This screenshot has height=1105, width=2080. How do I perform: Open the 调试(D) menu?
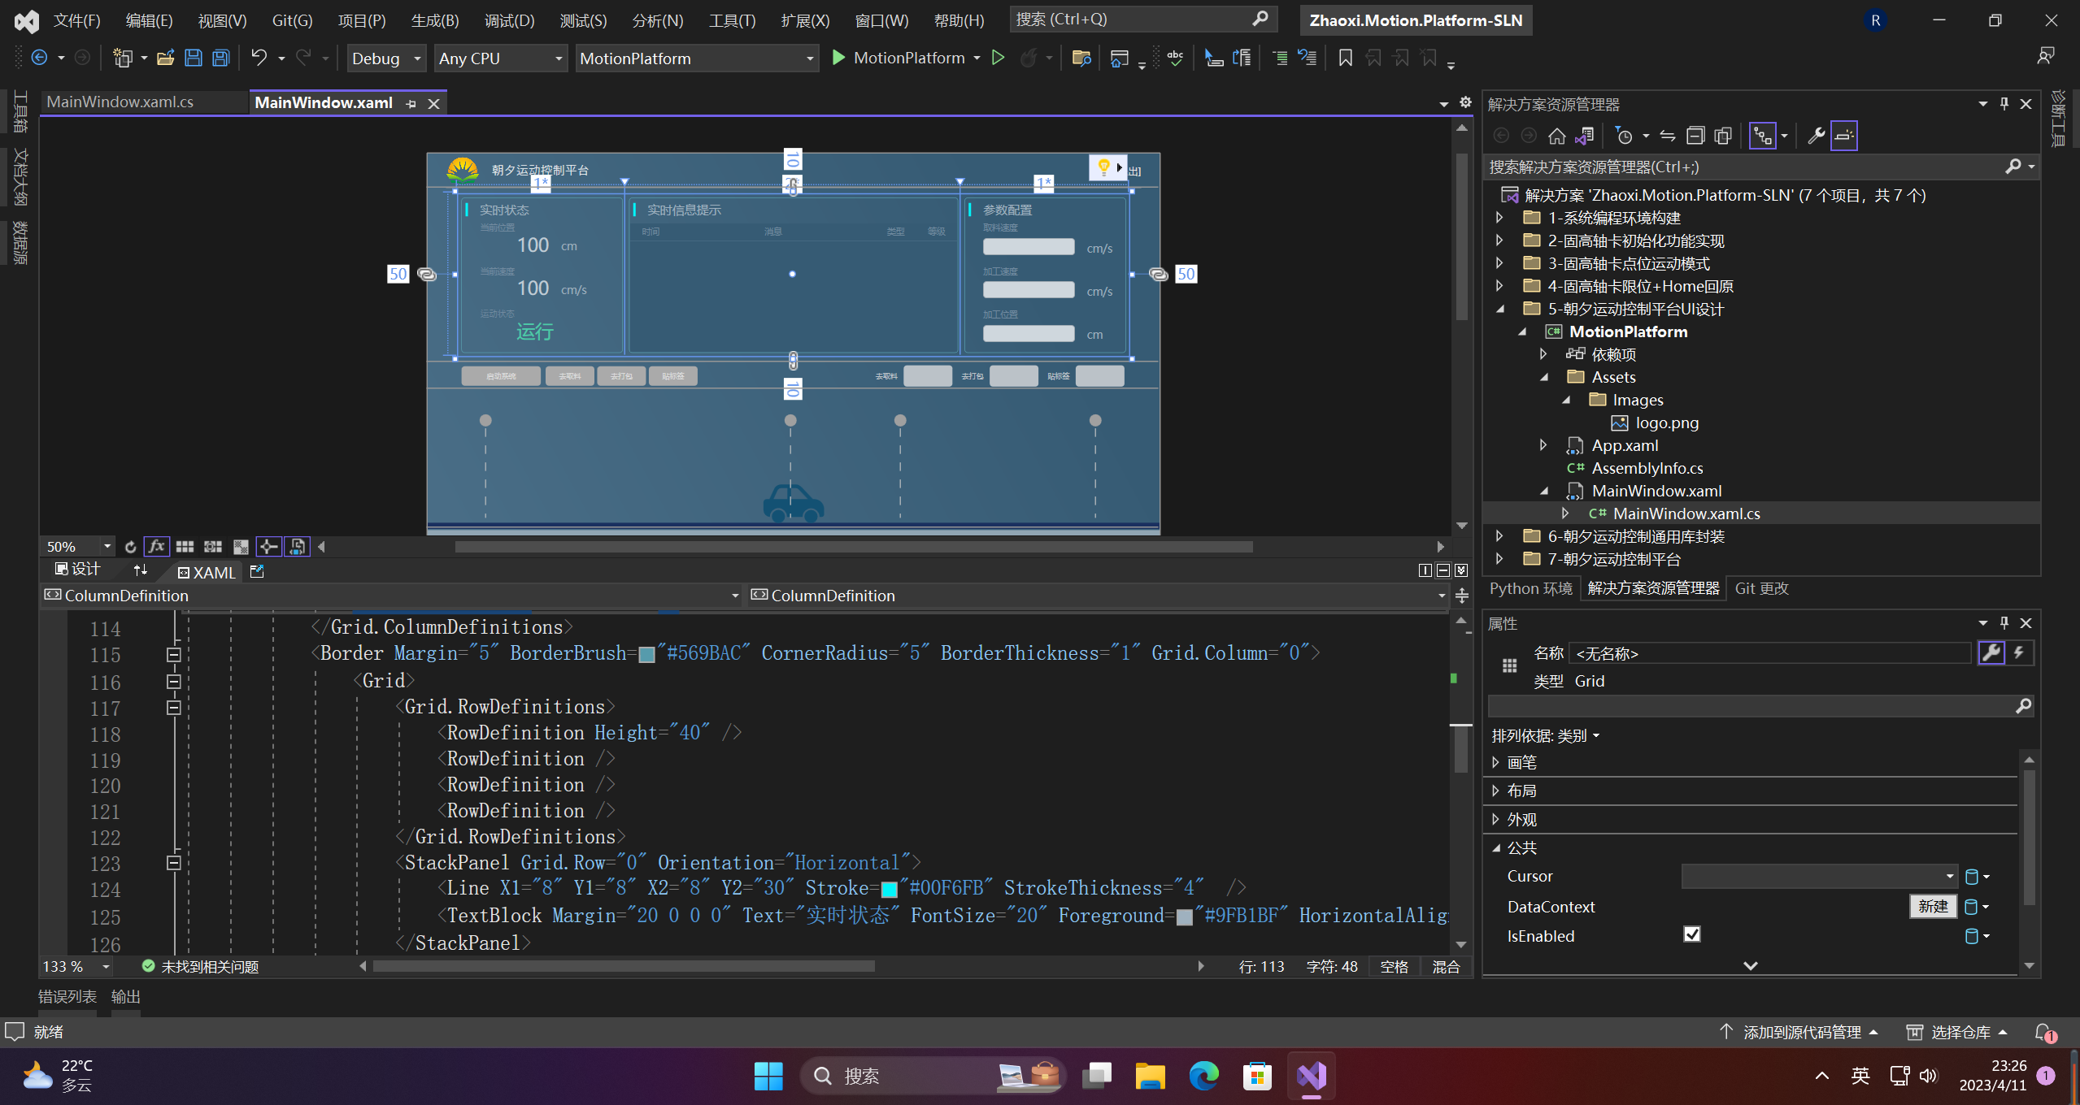pos(509,20)
